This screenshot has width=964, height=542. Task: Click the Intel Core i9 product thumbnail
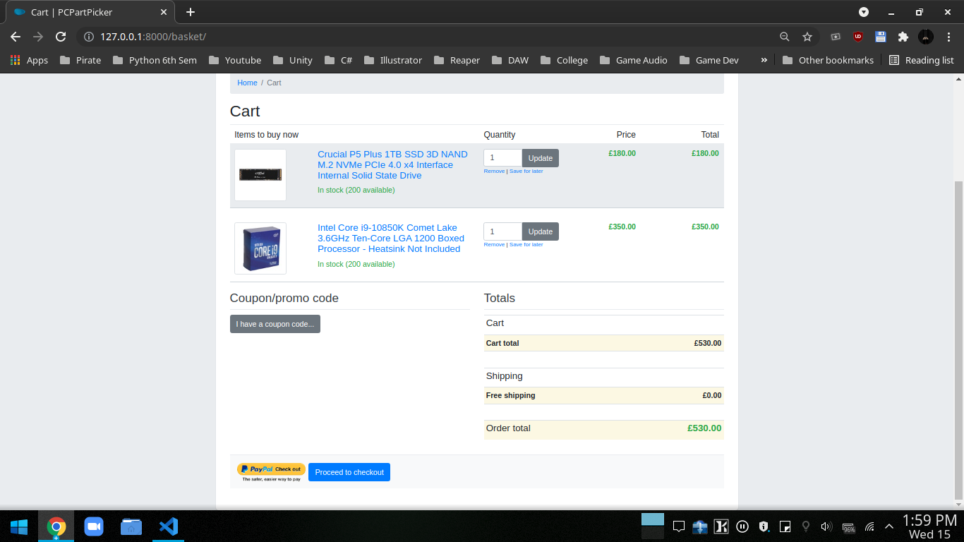click(260, 248)
